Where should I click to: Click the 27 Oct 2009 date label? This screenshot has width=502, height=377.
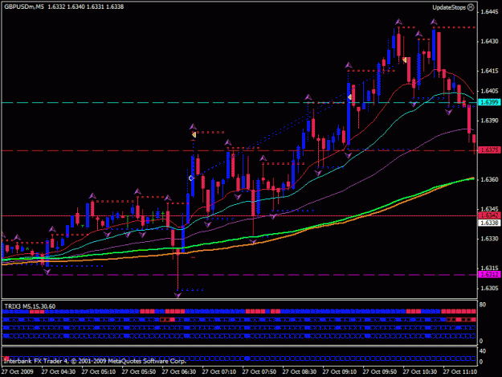click(x=18, y=371)
